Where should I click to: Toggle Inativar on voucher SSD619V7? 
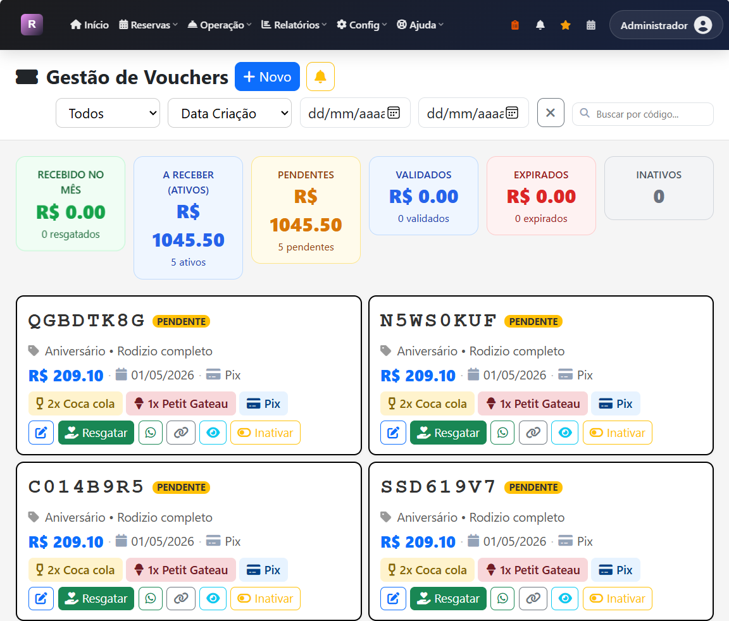click(x=617, y=598)
